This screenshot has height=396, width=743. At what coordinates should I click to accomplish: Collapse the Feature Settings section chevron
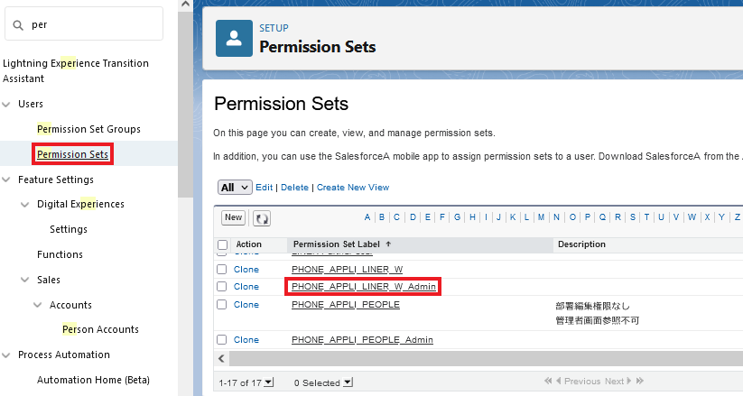[6, 180]
